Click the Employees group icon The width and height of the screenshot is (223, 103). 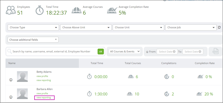point(11,10)
